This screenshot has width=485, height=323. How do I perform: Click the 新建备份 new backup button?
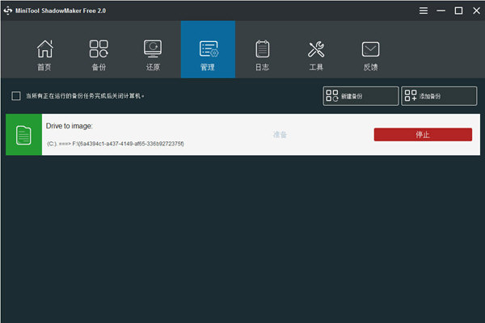click(361, 96)
